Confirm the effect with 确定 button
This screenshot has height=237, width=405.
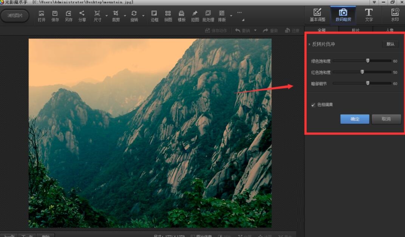(x=355, y=119)
